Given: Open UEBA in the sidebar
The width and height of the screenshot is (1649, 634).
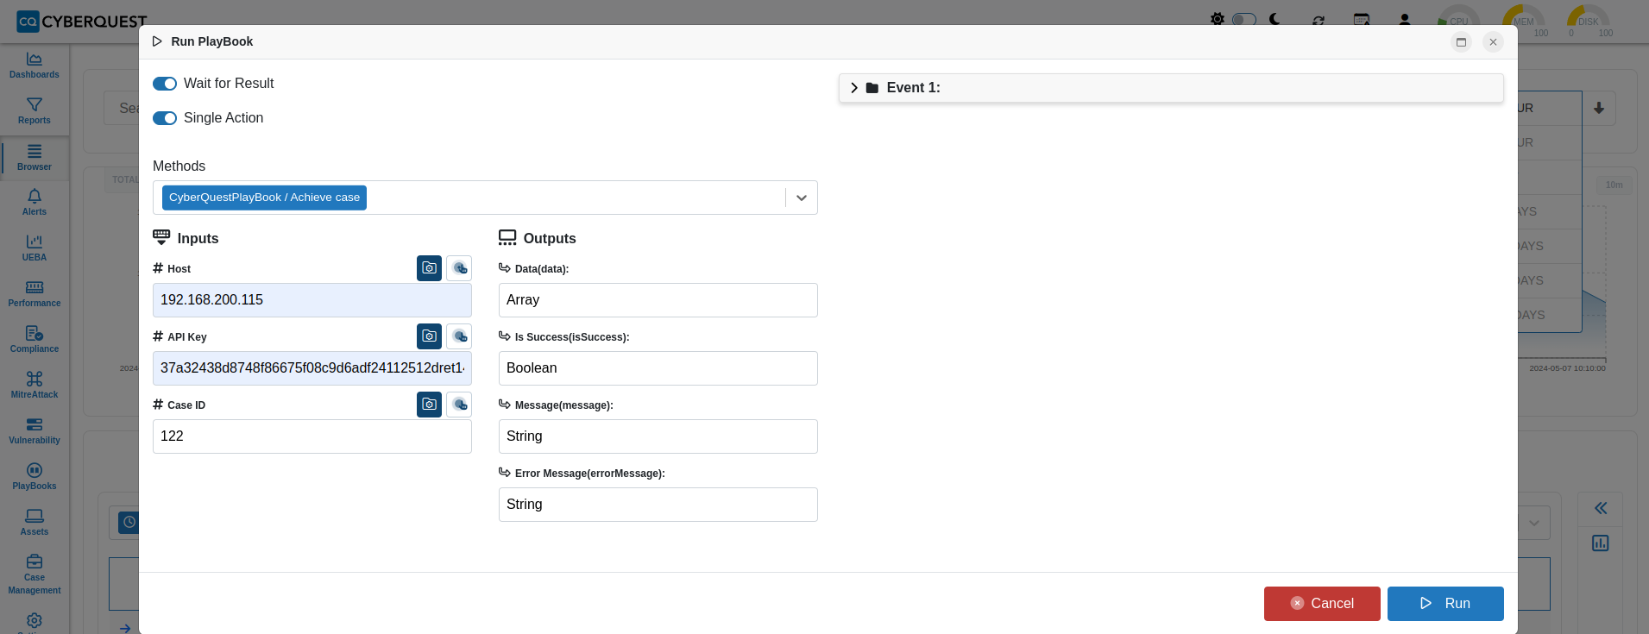Looking at the screenshot, I should tap(35, 248).
